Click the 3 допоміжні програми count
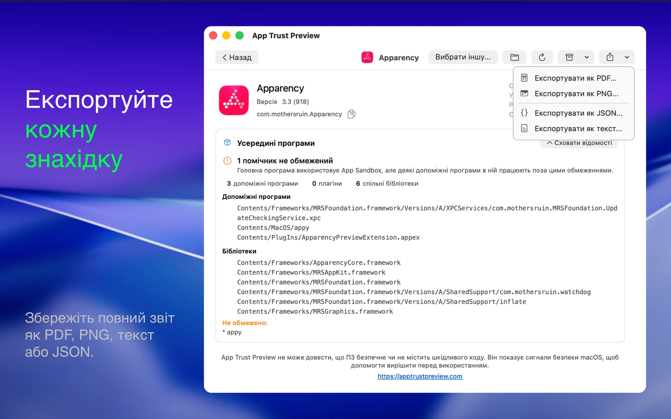The image size is (671, 419). click(263, 184)
